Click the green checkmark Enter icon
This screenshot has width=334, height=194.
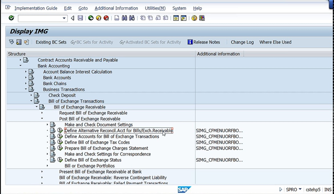tap(11, 18)
